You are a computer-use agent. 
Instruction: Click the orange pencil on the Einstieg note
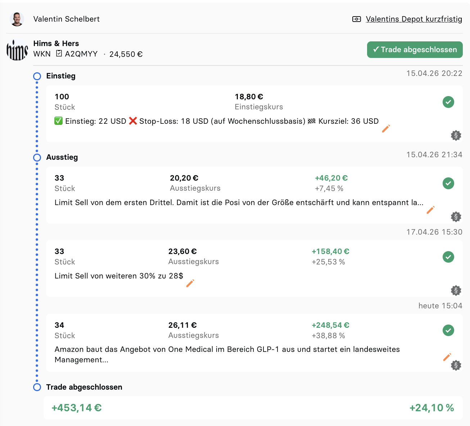click(x=386, y=129)
